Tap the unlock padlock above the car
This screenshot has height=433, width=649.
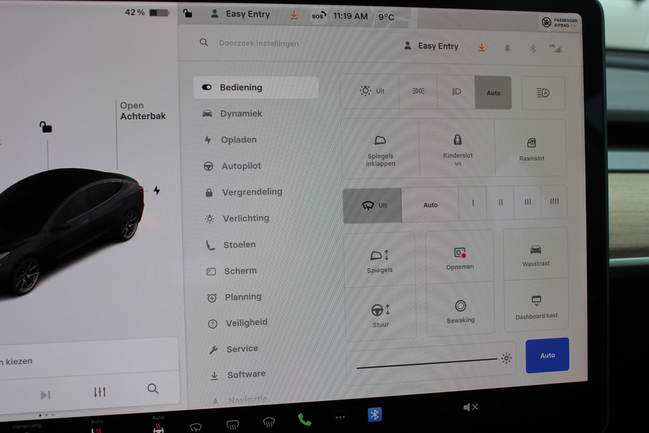click(46, 127)
